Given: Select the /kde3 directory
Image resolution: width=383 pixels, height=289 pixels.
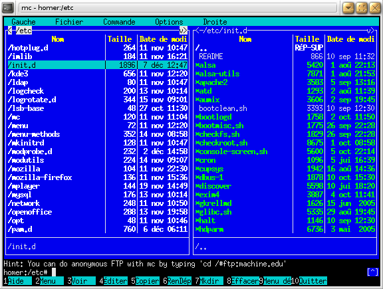Looking at the screenshot, I should pos(98,74).
